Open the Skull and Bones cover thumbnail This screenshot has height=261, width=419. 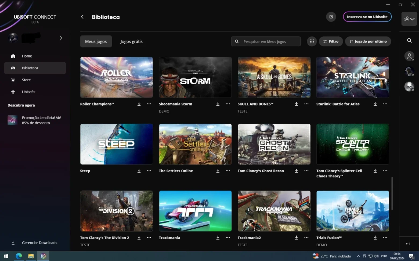tap(274, 77)
